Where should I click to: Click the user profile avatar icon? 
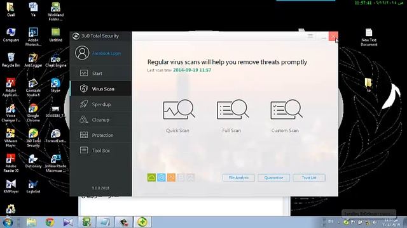(82, 53)
